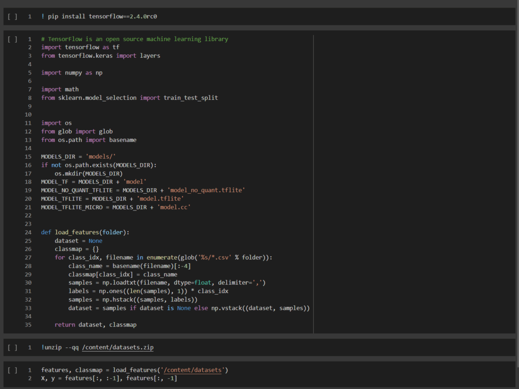Click the 'model.tflite' string
519x389 pixels.
160,199
